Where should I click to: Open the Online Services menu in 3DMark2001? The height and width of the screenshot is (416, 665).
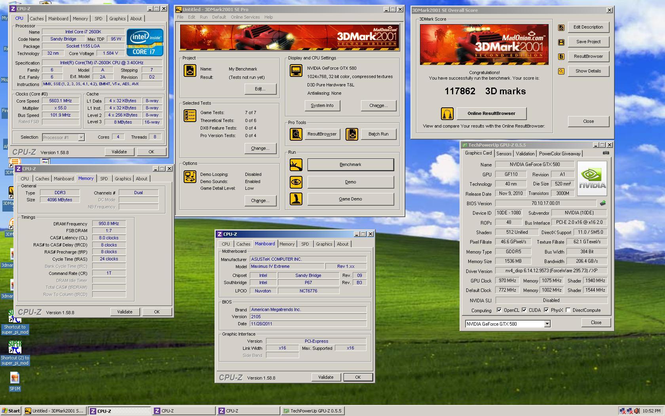tap(245, 17)
